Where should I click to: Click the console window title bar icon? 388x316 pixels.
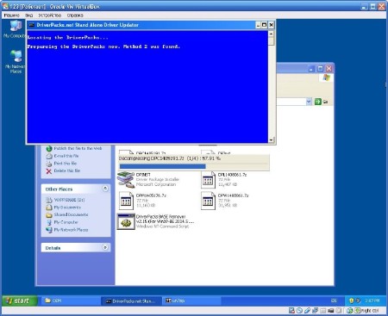point(32,25)
